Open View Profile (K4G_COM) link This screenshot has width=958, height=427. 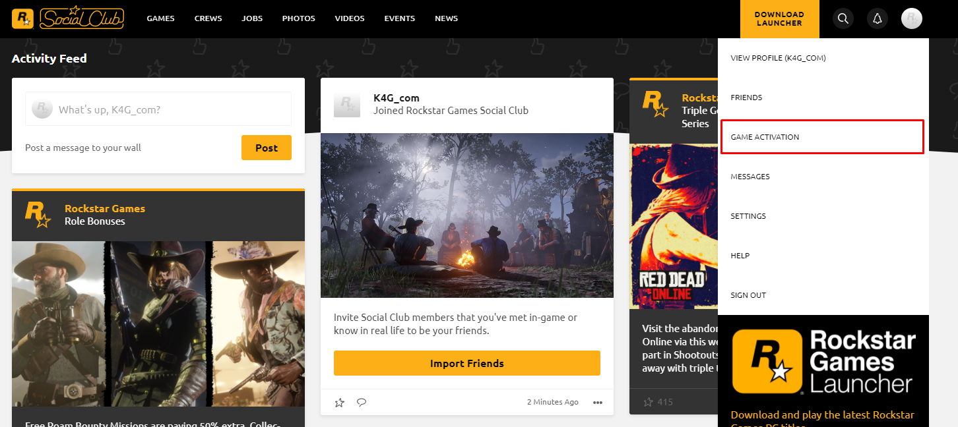(x=778, y=58)
